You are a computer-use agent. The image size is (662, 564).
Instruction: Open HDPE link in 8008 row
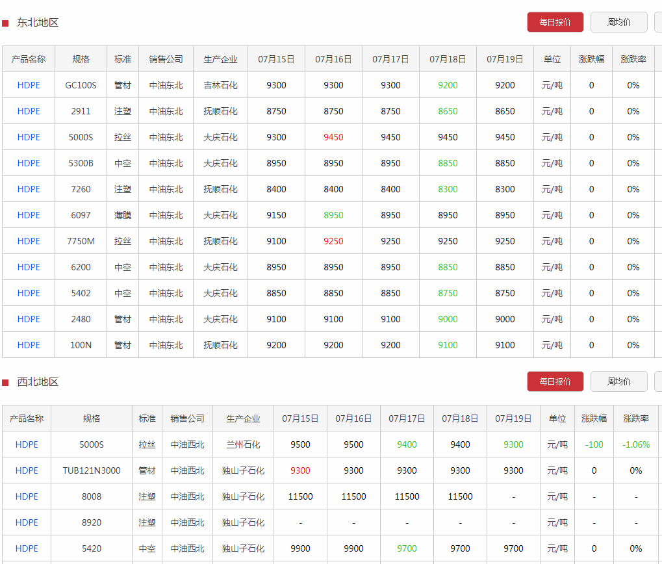click(x=27, y=496)
